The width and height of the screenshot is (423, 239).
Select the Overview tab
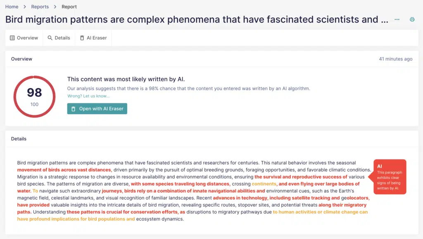point(24,38)
